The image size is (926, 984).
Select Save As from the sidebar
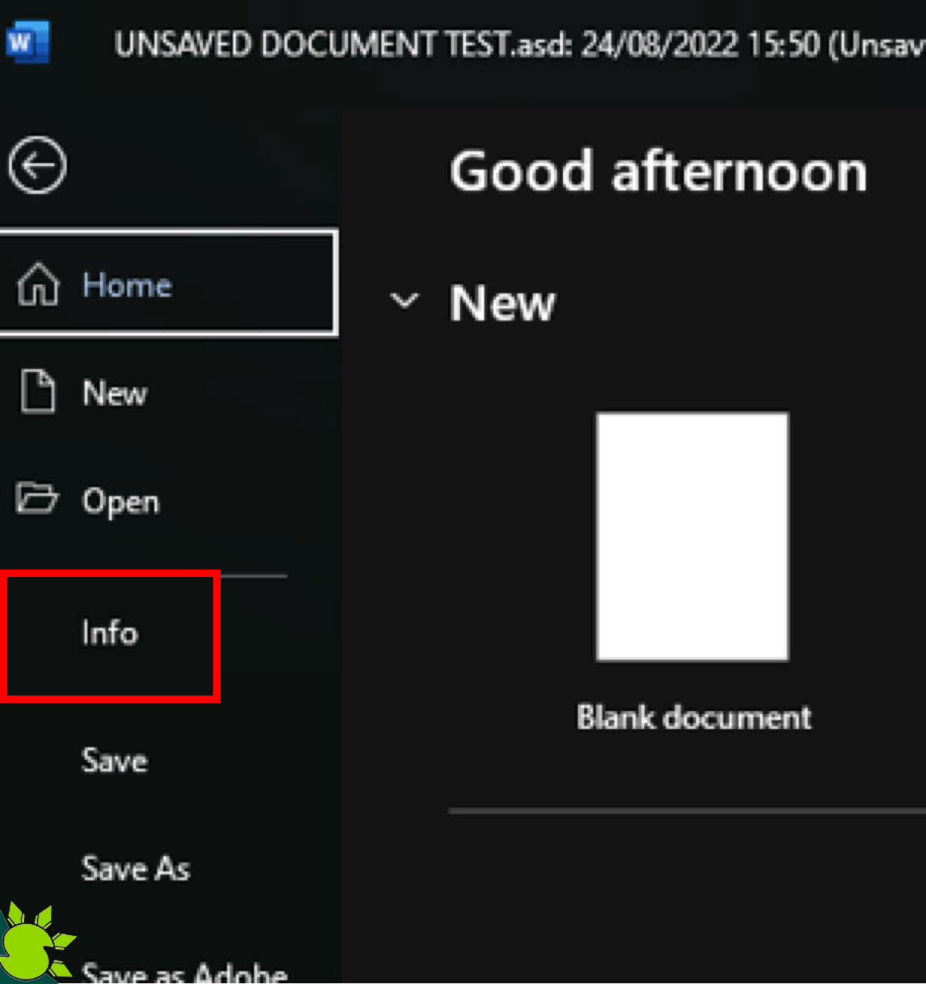pos(135,868)
